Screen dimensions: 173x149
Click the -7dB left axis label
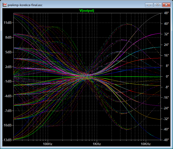[8, 111]
